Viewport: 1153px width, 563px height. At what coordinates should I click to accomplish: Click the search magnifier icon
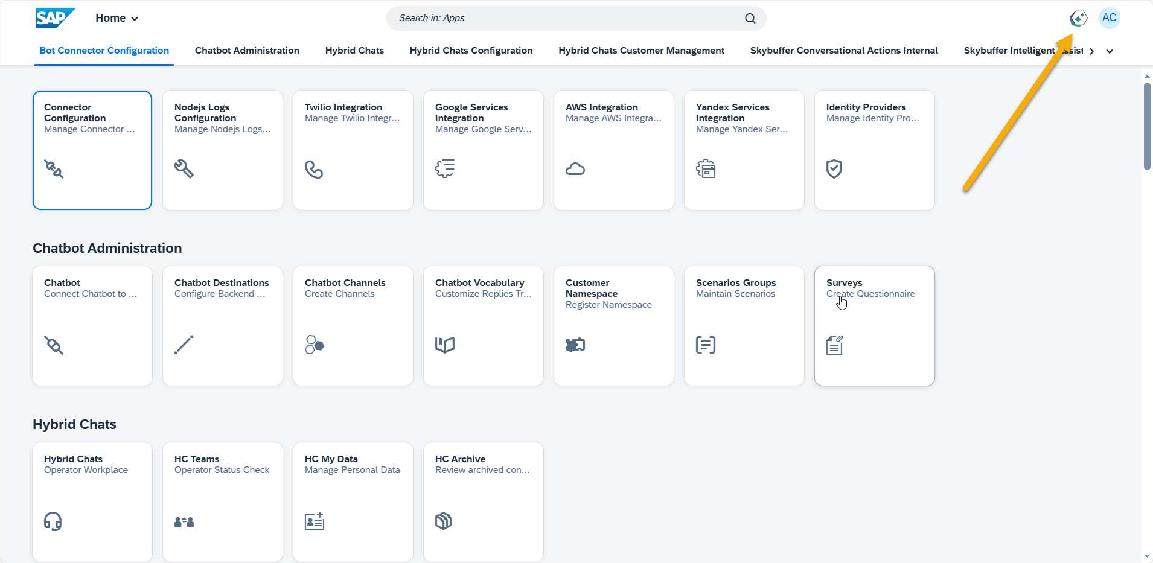tap(750, 19)
